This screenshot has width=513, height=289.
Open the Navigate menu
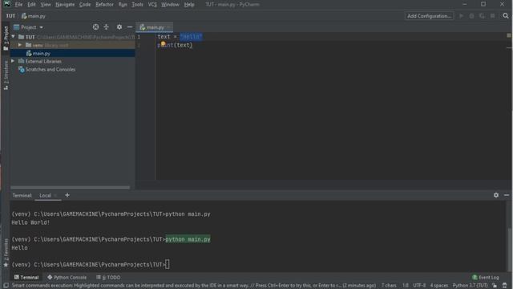click(x=65, y=5)
